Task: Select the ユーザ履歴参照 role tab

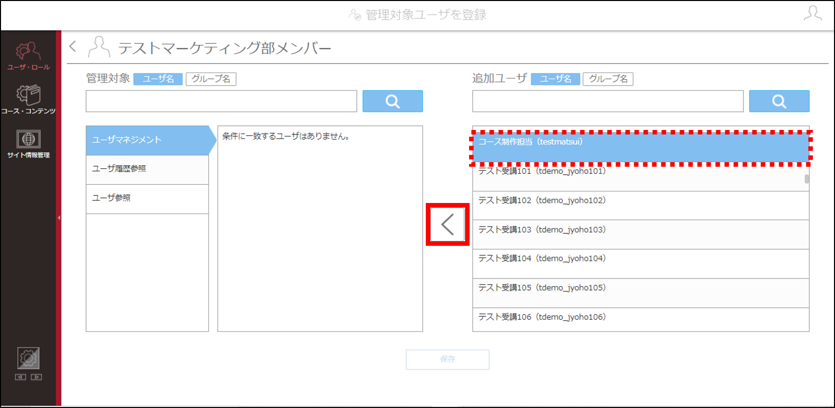Action: click(x=147, y=170)
